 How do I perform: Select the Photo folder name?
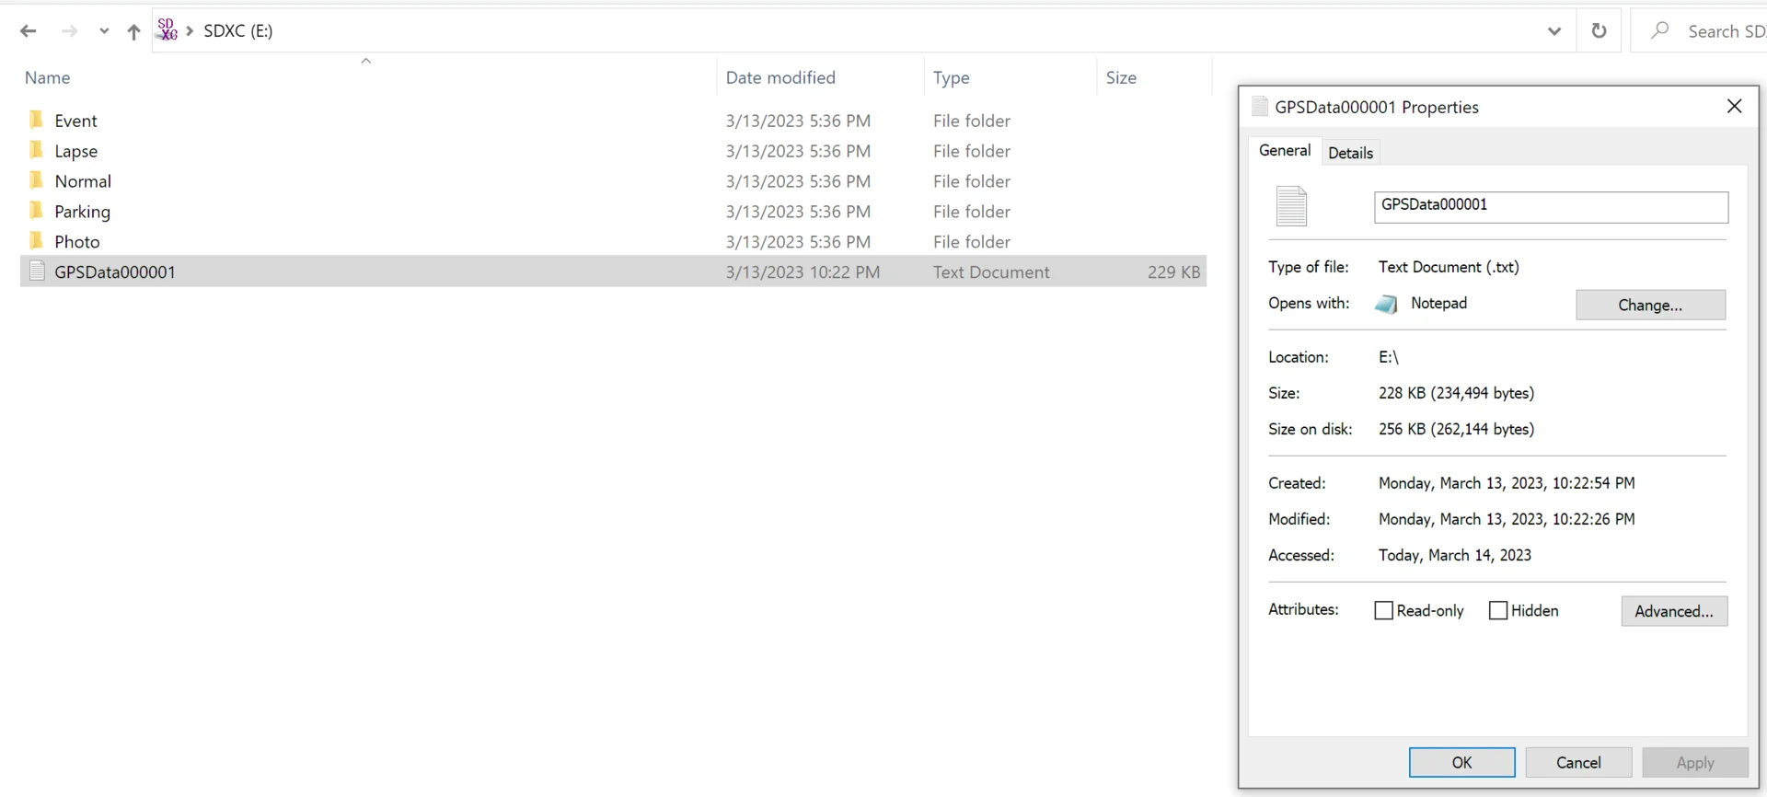click(x=76, y=242)
